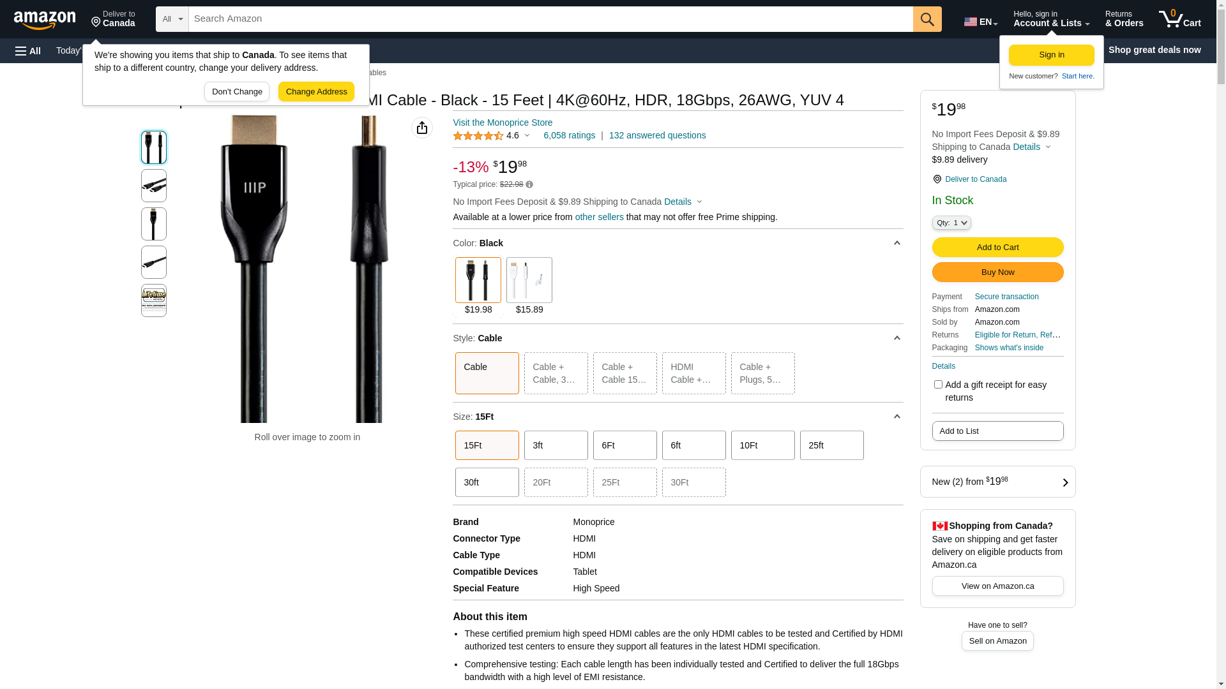This screenshot has height=689, width=1226.
Task: Open the All search category dropdown
Action: (x=172, y=19)
